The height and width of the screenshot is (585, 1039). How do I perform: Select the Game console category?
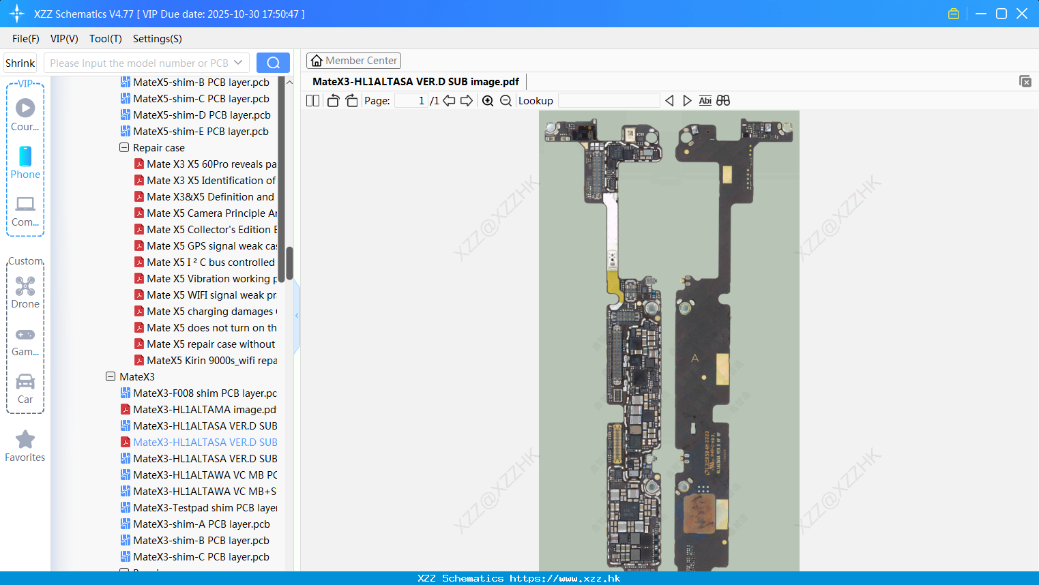(25, 341)
